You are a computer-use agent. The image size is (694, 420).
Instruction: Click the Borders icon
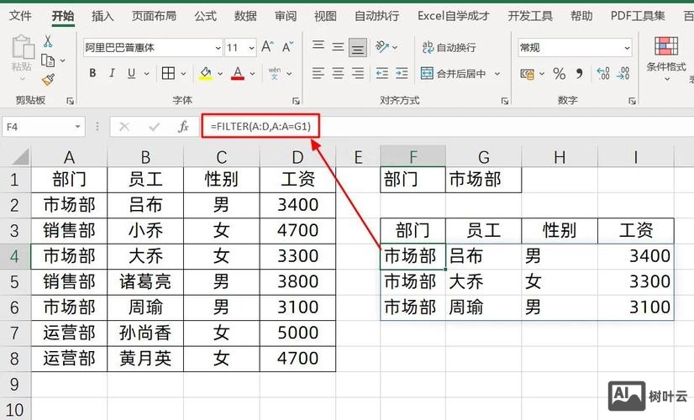[x=168, y=73]
